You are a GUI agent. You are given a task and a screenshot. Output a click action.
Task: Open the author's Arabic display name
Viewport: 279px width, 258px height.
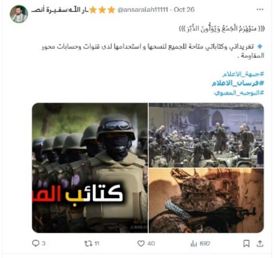[x=60, y=10]
